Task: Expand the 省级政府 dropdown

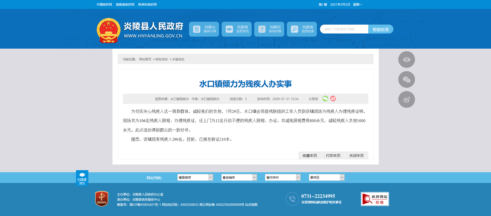Action: 195,177
